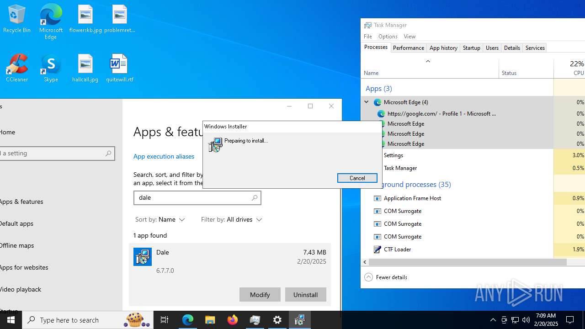Switch to the Performance tab
The height and width of the screenshot is (329, 585).
click(409, 48)
